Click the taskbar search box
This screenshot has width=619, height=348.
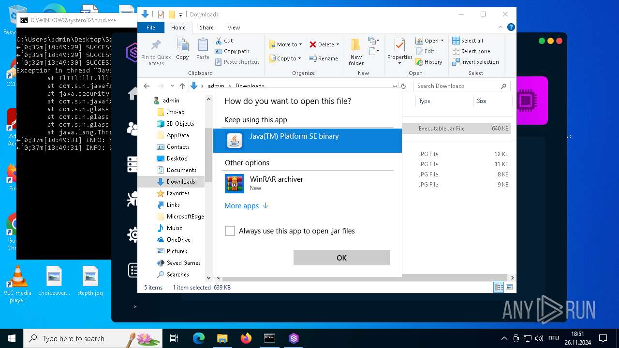(93, 338)
